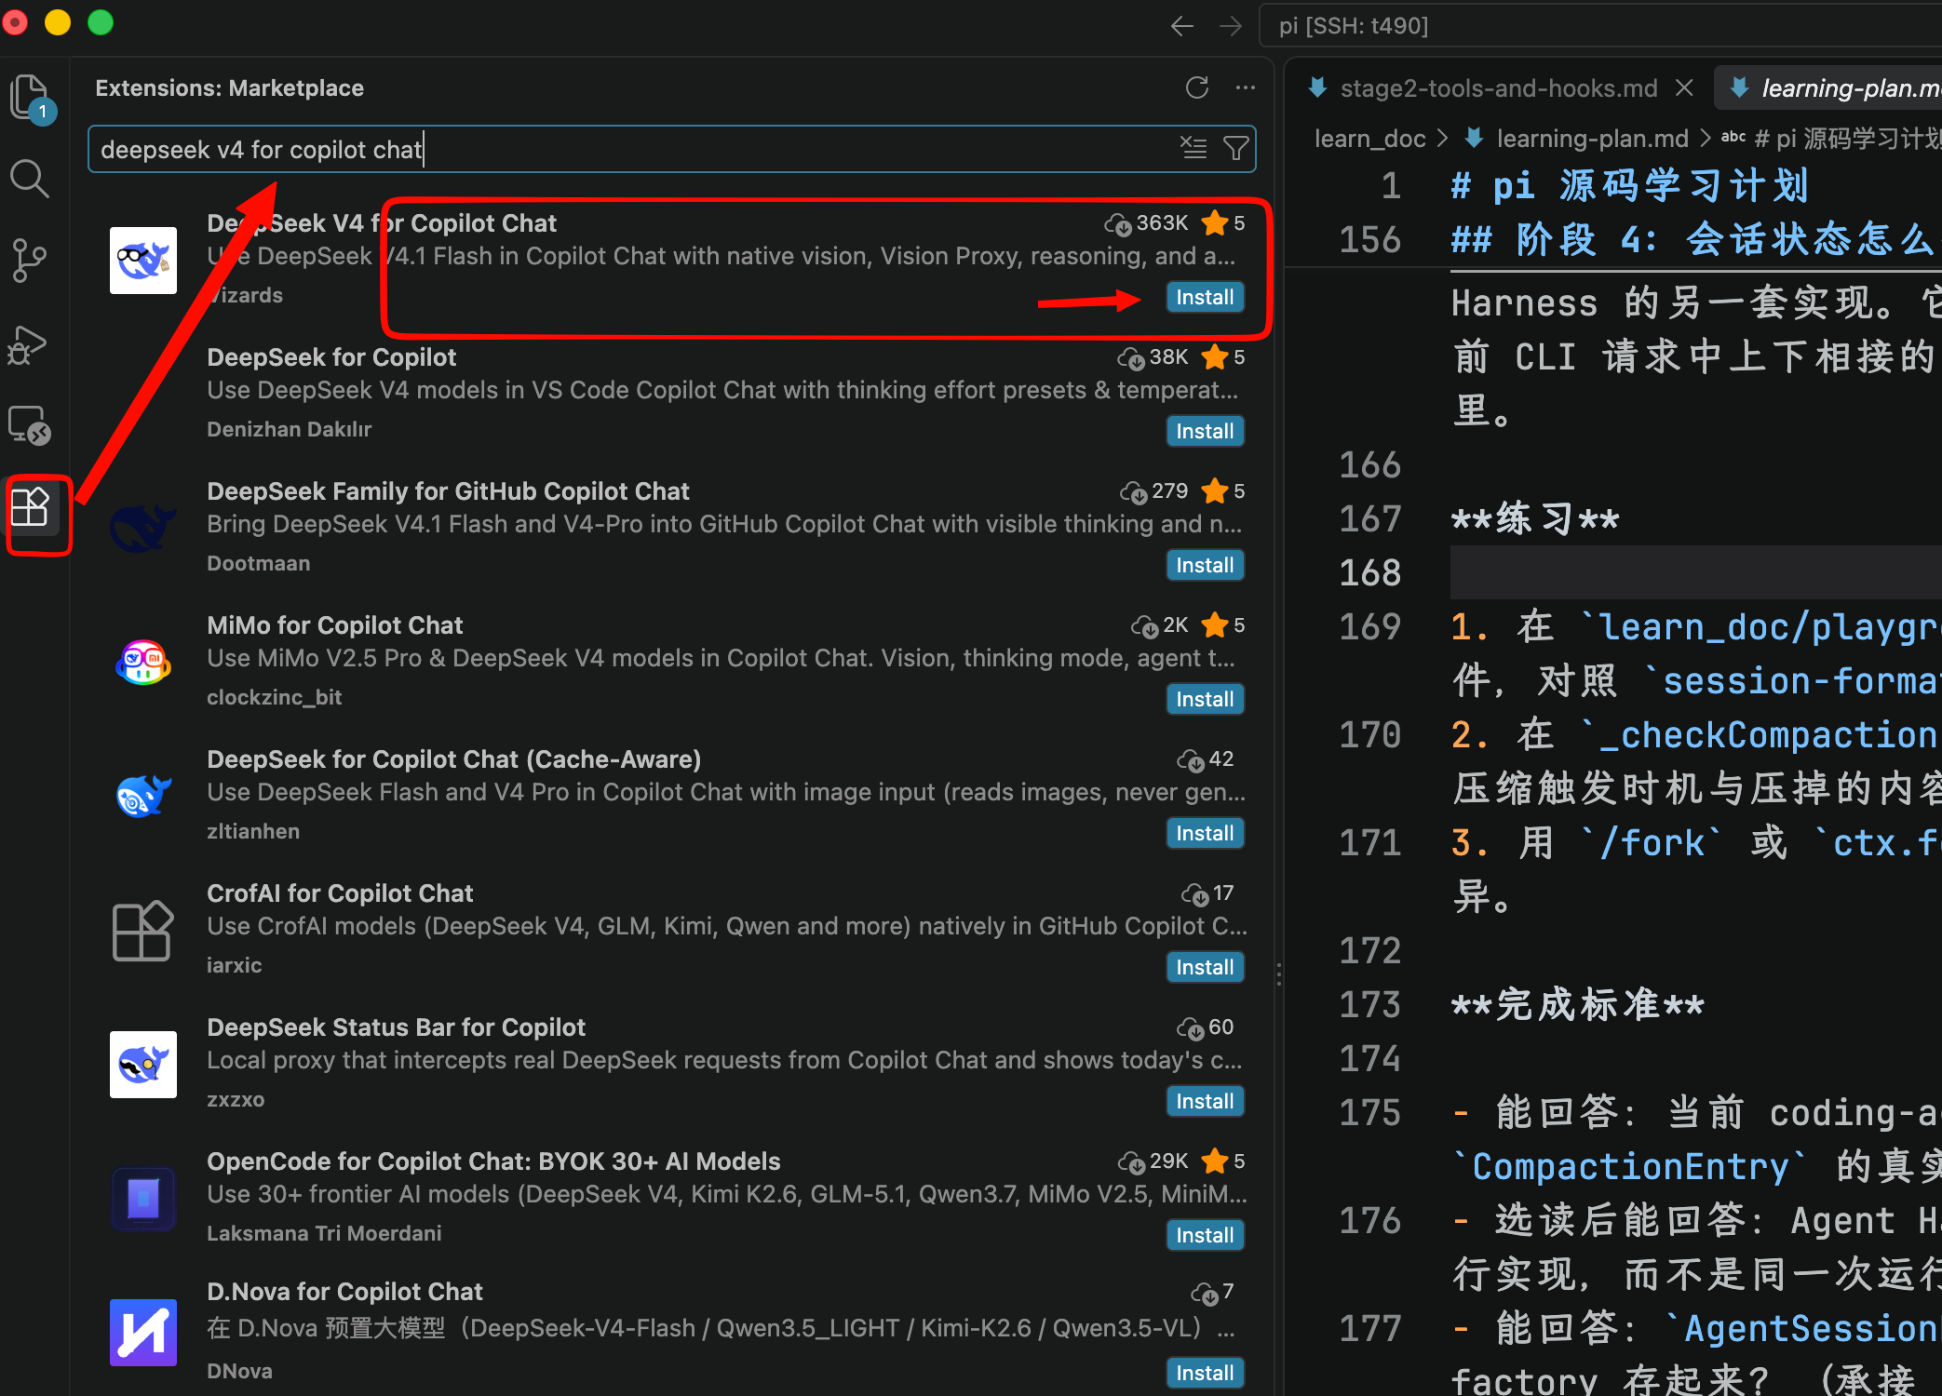The width and height of the screenshot is (1942, 1396).
Task: Navigate back in editor history
Action: point(1182,26)
